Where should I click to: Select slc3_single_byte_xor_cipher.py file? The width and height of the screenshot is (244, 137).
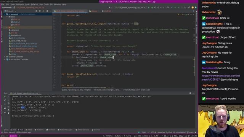click(23, 43)
